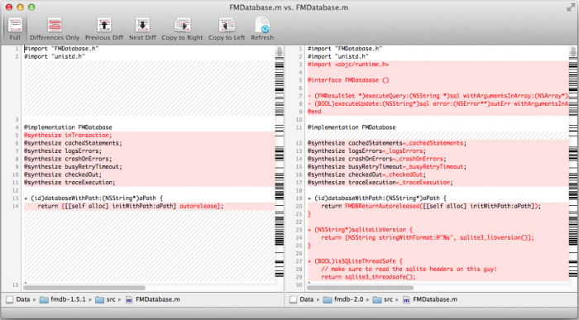The width and height of the screenshot is (579, 320).
Task: Click left '@synthesize traceExecution;' line
Action: pyautogui.click(x=149, y=183)
